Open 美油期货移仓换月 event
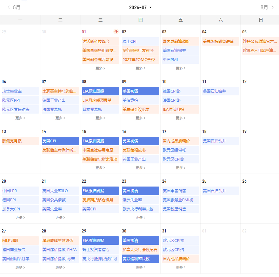The height and width of the screenshot is (277, 279). coord(100,200)
